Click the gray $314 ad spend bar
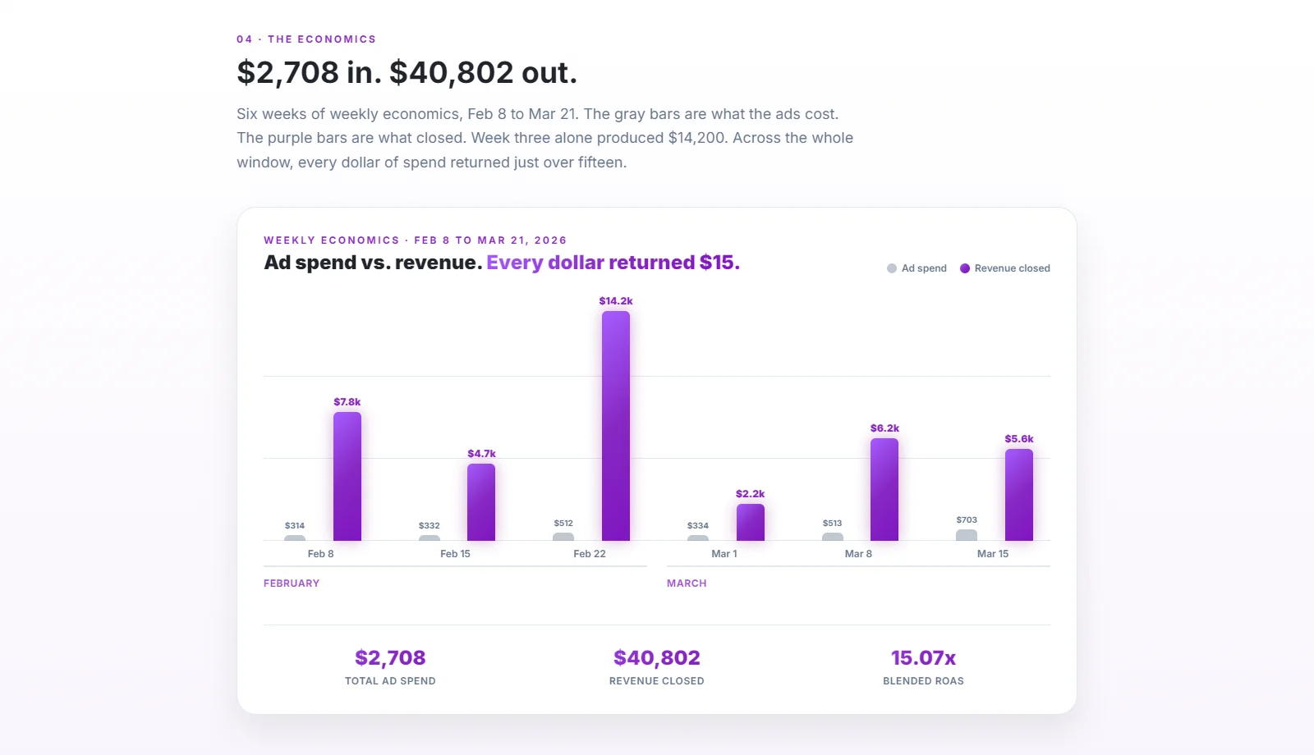The width and height of the screenshot is (1314, 755). point(295,538)
